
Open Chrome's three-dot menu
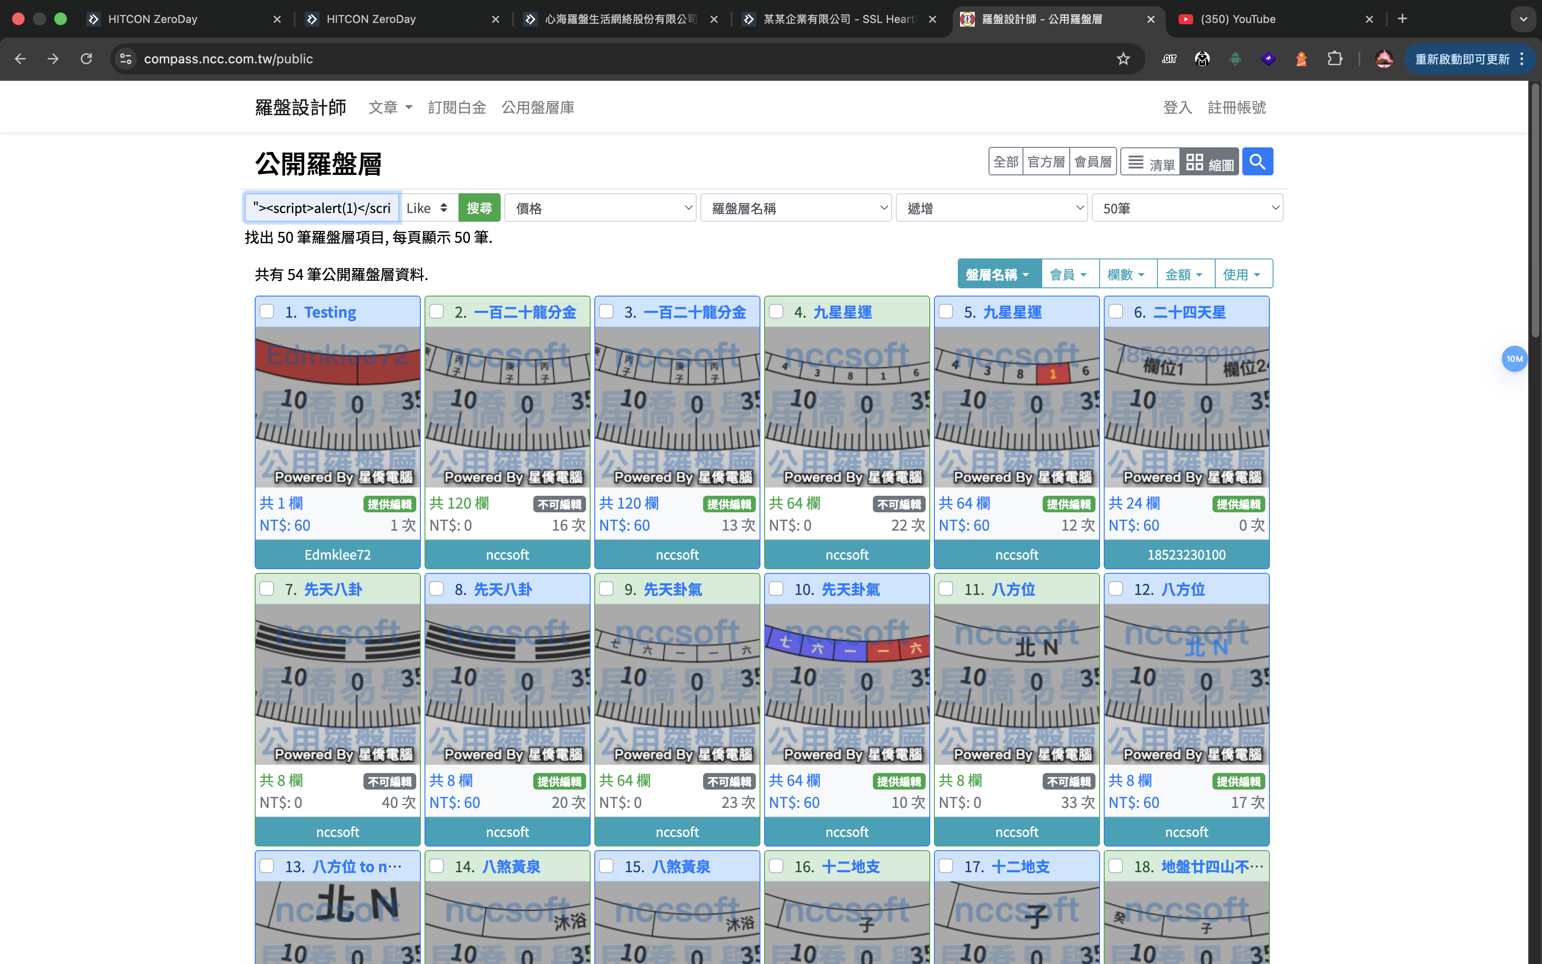click(x=1522, y=59)
